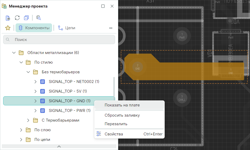This screenshot has height=150, width=250.
Task: Refresh the project manager tree
Action: (17, 18)
